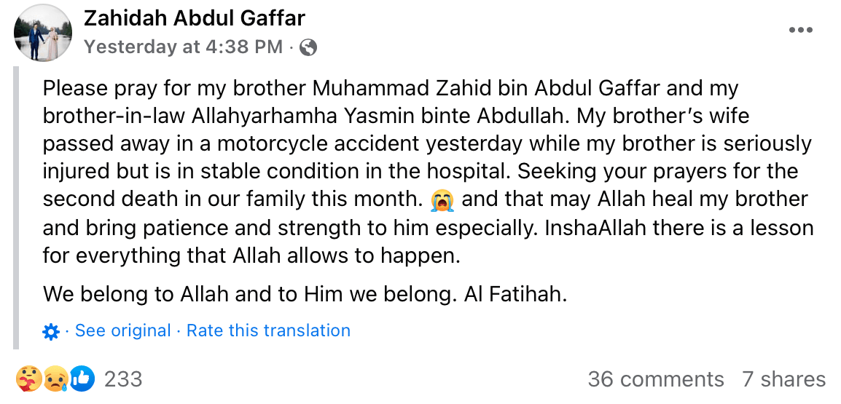Click the care hug reaction emoji
The image size is (841, 404).
[x=28, y=379]
